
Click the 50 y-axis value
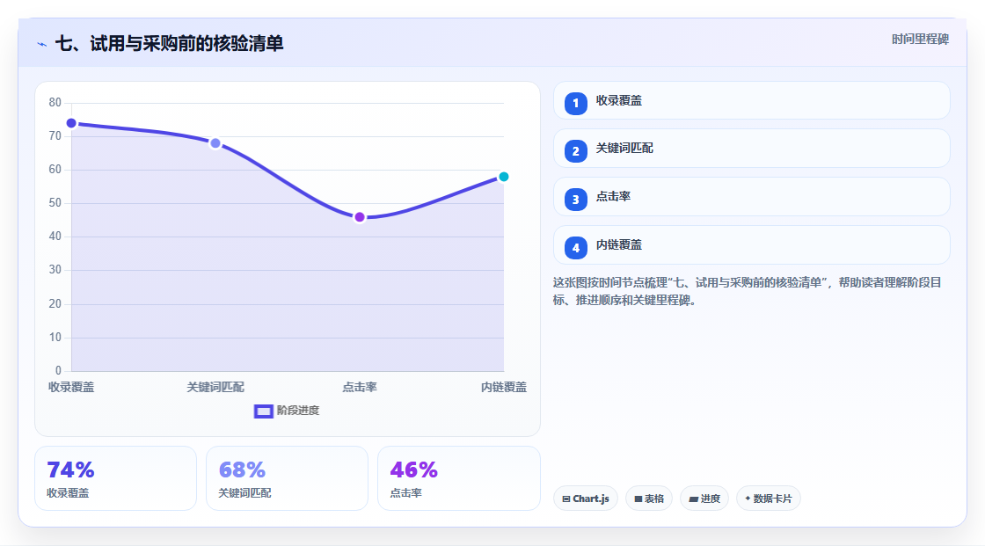coord(55,203)
